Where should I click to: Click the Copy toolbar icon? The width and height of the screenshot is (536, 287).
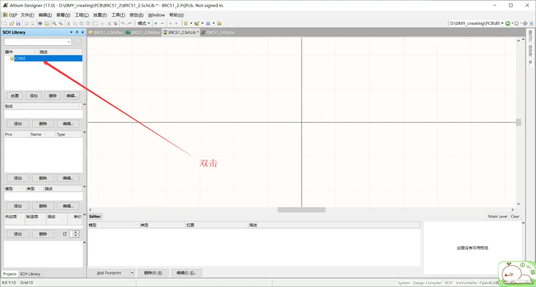[75, 23]
